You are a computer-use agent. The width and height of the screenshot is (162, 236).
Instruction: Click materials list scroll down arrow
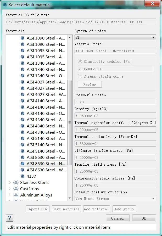pyautogui.click(x=70, y=198)
